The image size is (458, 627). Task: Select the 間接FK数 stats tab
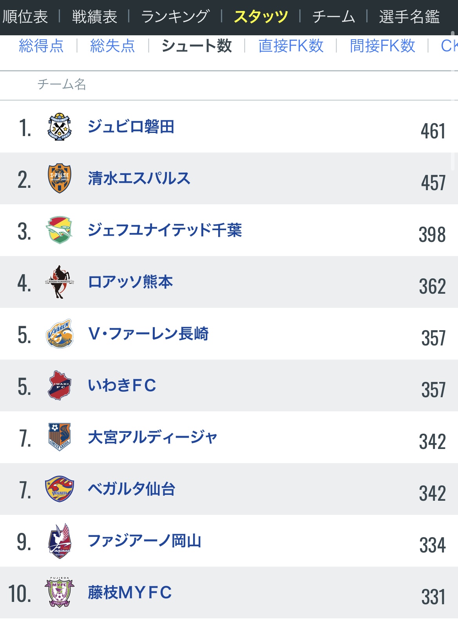pyautogui.click(x=382, y=46)
